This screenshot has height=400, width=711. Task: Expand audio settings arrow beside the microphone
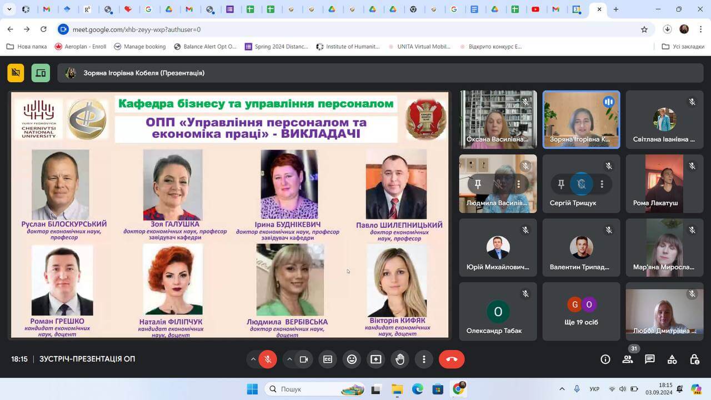tap(253, 359)
